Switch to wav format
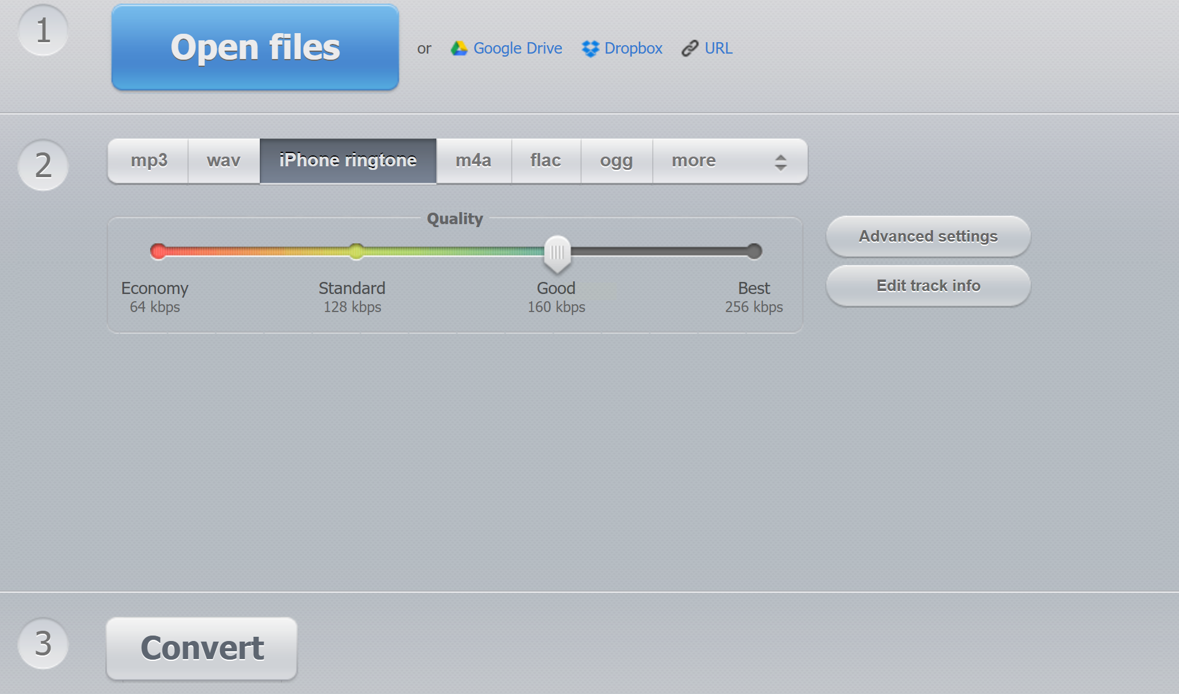The image size is (1179, 694). pos(224,161)
